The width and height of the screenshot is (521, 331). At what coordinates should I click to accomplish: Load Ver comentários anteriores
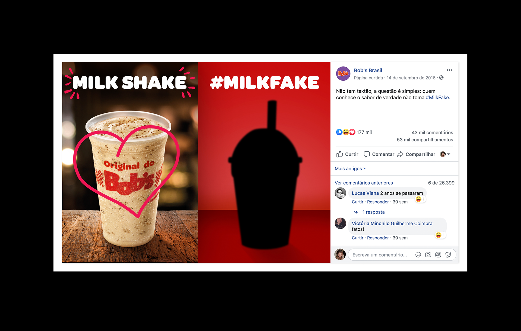pyautogui.click(x=364, y=183)
